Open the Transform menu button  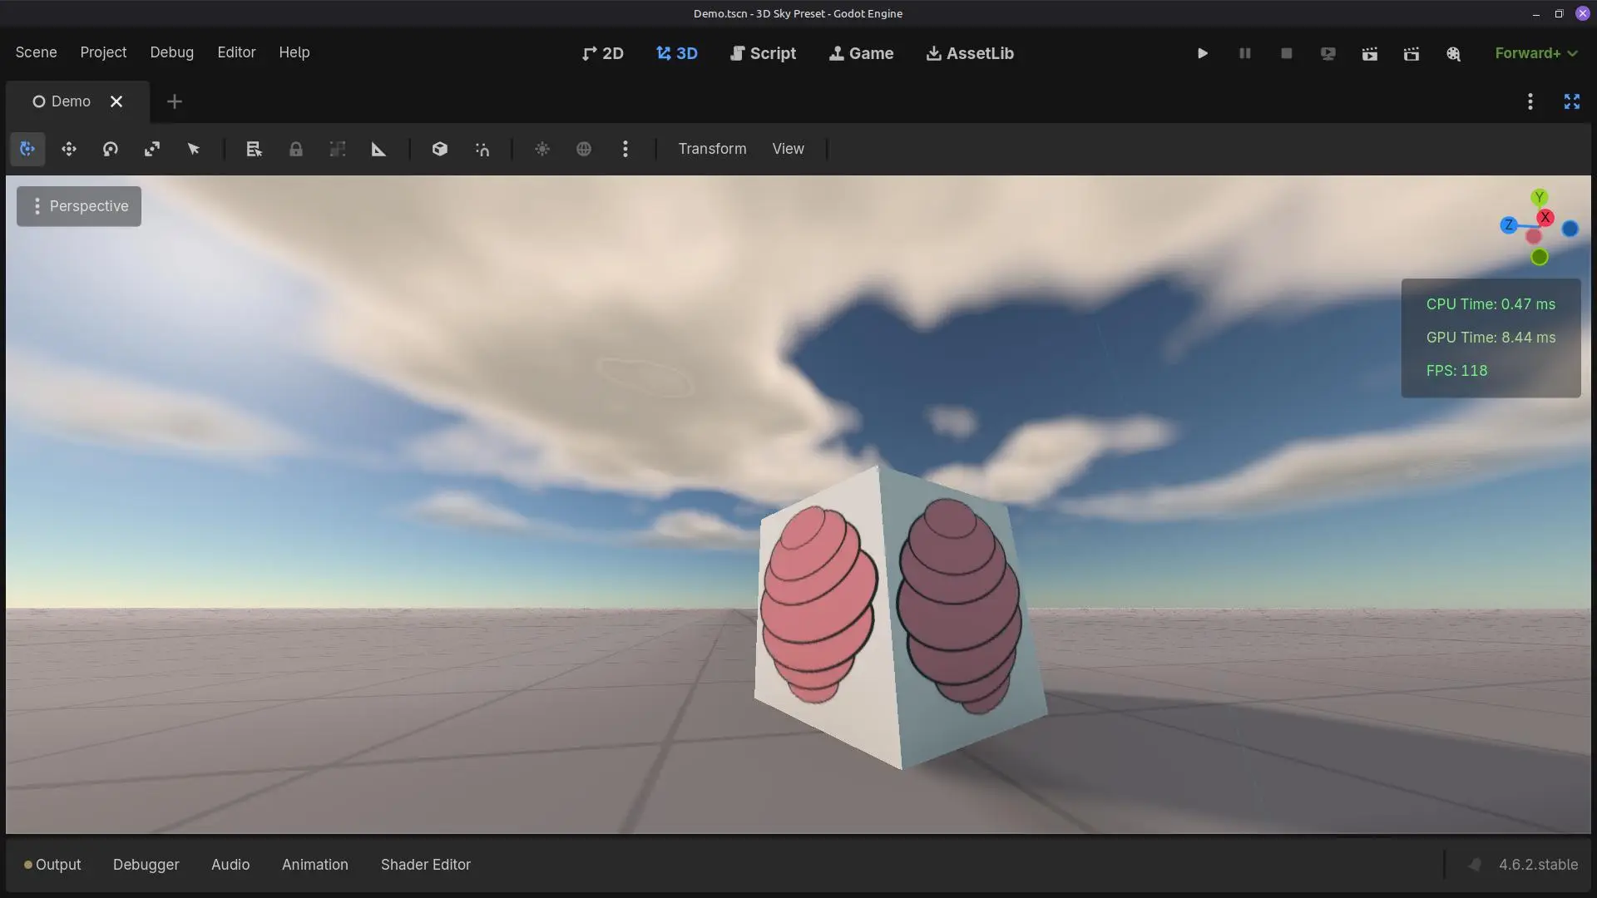pyautogui.click(x=712, y=149)
